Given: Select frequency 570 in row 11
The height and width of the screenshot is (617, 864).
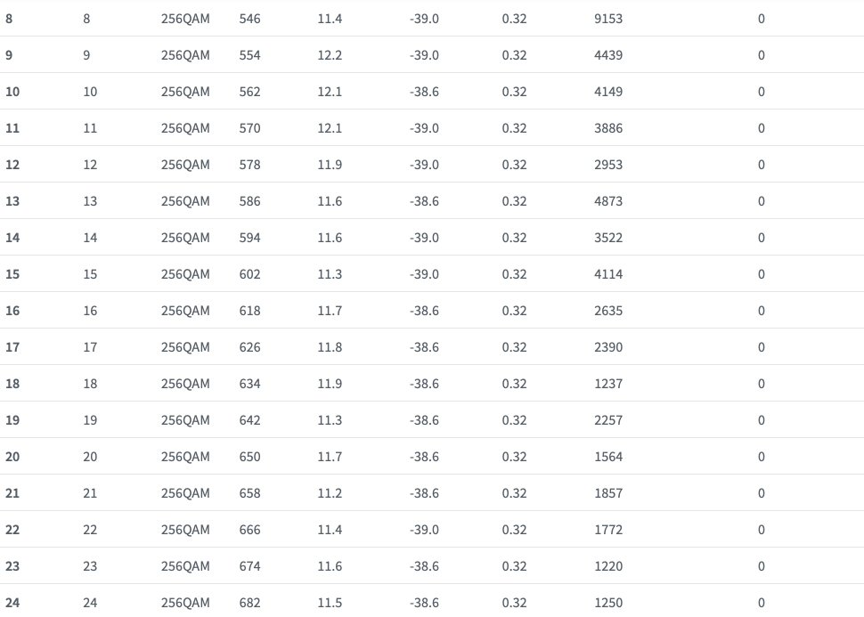Looking at the screenshot, I should click(250, 128).
